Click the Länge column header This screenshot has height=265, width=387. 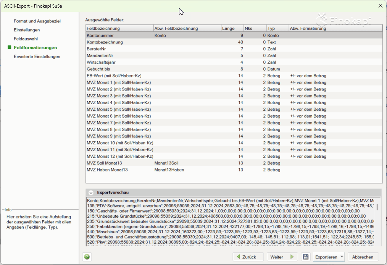coord(232,28)
